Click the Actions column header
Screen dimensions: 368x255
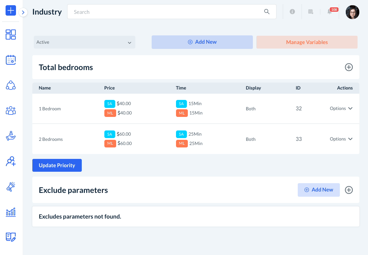click(x=345, y=88)
